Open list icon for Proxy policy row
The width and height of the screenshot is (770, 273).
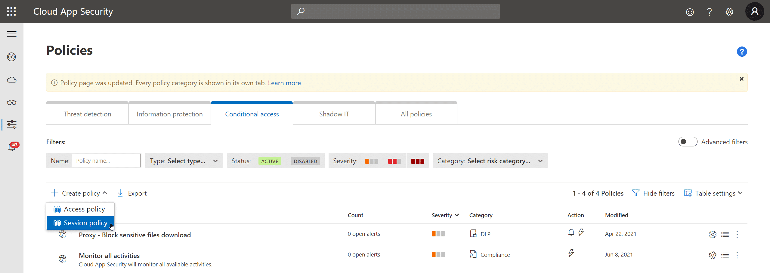(x=725, y=234)
